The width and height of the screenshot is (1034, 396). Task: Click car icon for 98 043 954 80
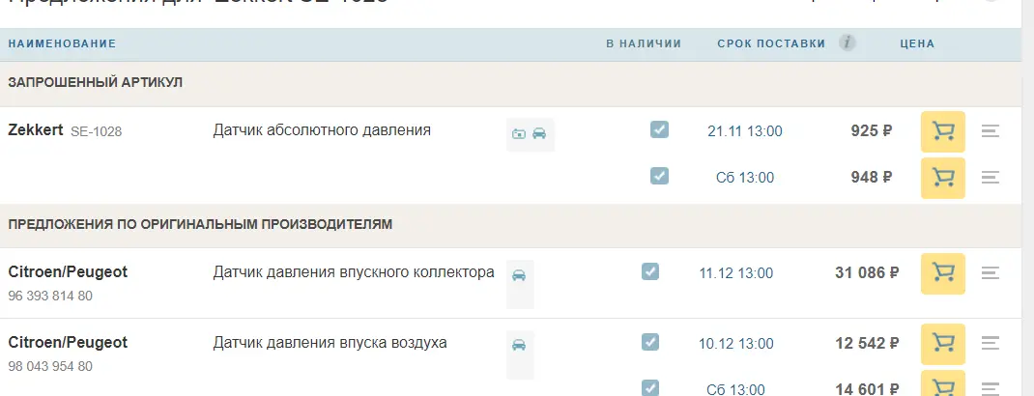(519, 345)
